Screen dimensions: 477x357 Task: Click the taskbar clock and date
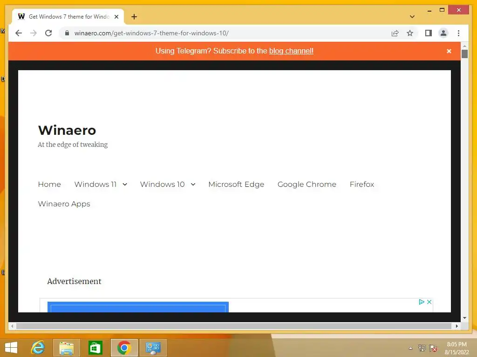tap(457, 348)
